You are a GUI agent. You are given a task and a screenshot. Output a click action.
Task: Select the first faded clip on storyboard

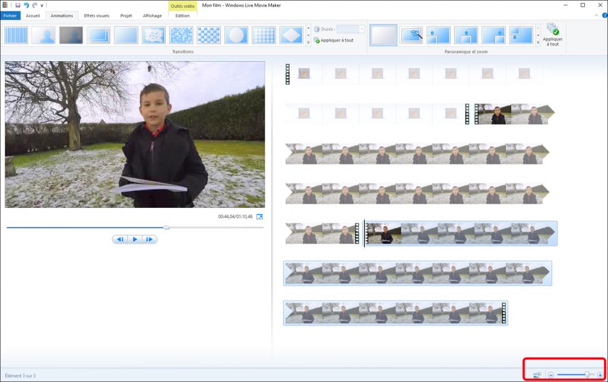pos(304,74)
